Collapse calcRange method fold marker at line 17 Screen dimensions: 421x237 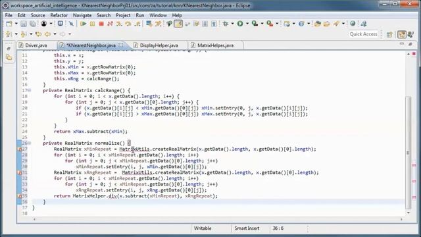pyautogui.click(x=29, y=91)
